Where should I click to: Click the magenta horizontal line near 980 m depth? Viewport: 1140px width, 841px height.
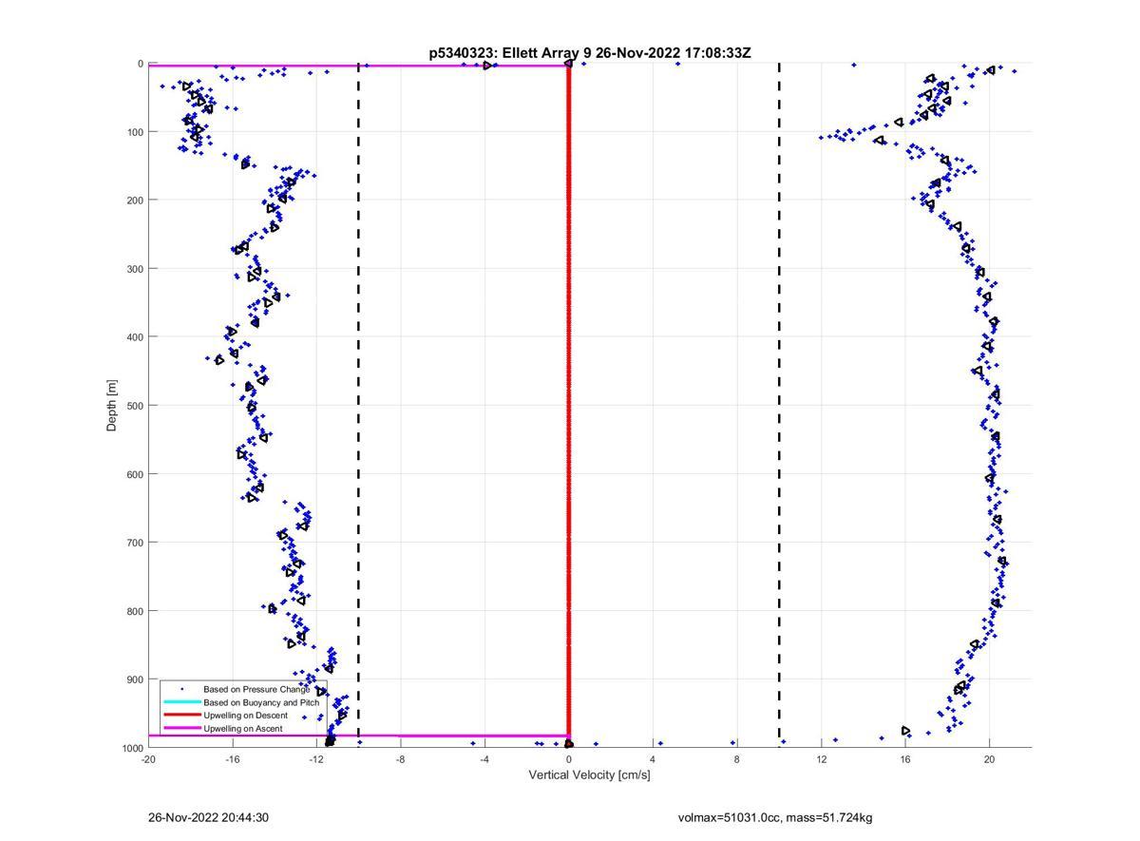(358, 736)
